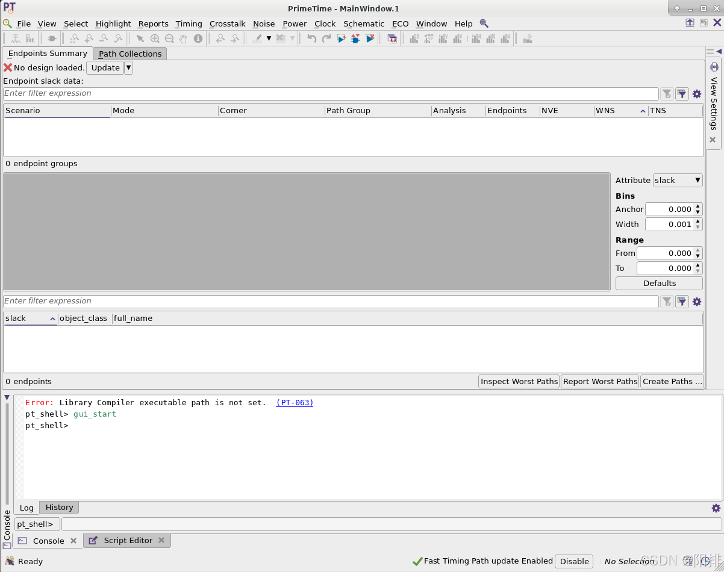Close the View Settings side panel

(x=713, y=140)
